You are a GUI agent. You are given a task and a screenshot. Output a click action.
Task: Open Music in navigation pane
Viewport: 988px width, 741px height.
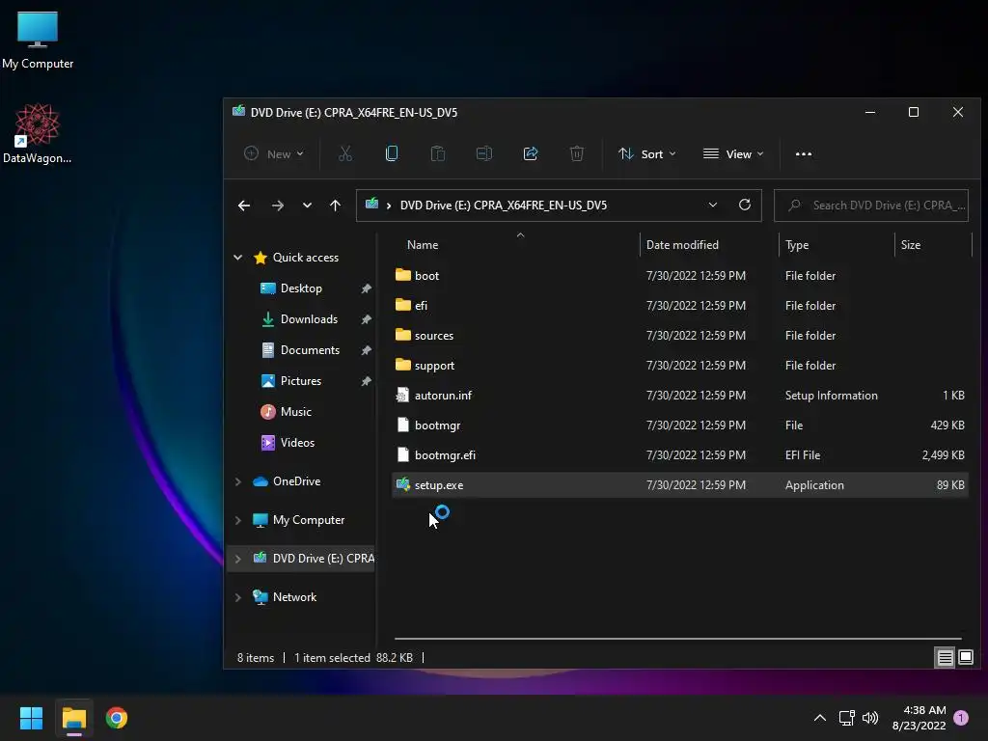click(295, 411)
